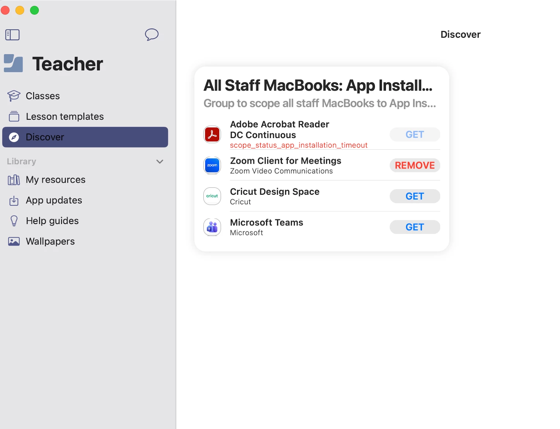The image size is (560, 429).
Task: Click the Zoom app icon
Action: point(212,165)
